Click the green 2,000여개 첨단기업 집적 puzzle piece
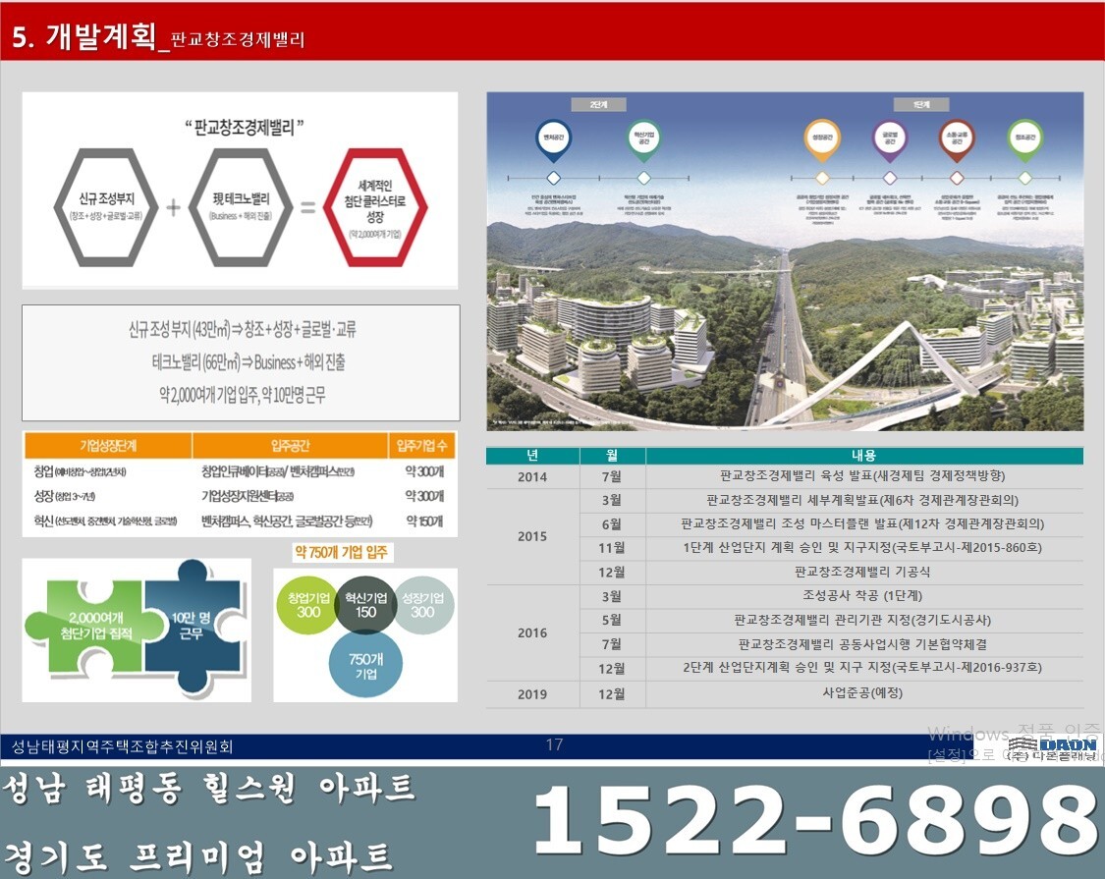1105x879 pixels. [x=95, y=626]
